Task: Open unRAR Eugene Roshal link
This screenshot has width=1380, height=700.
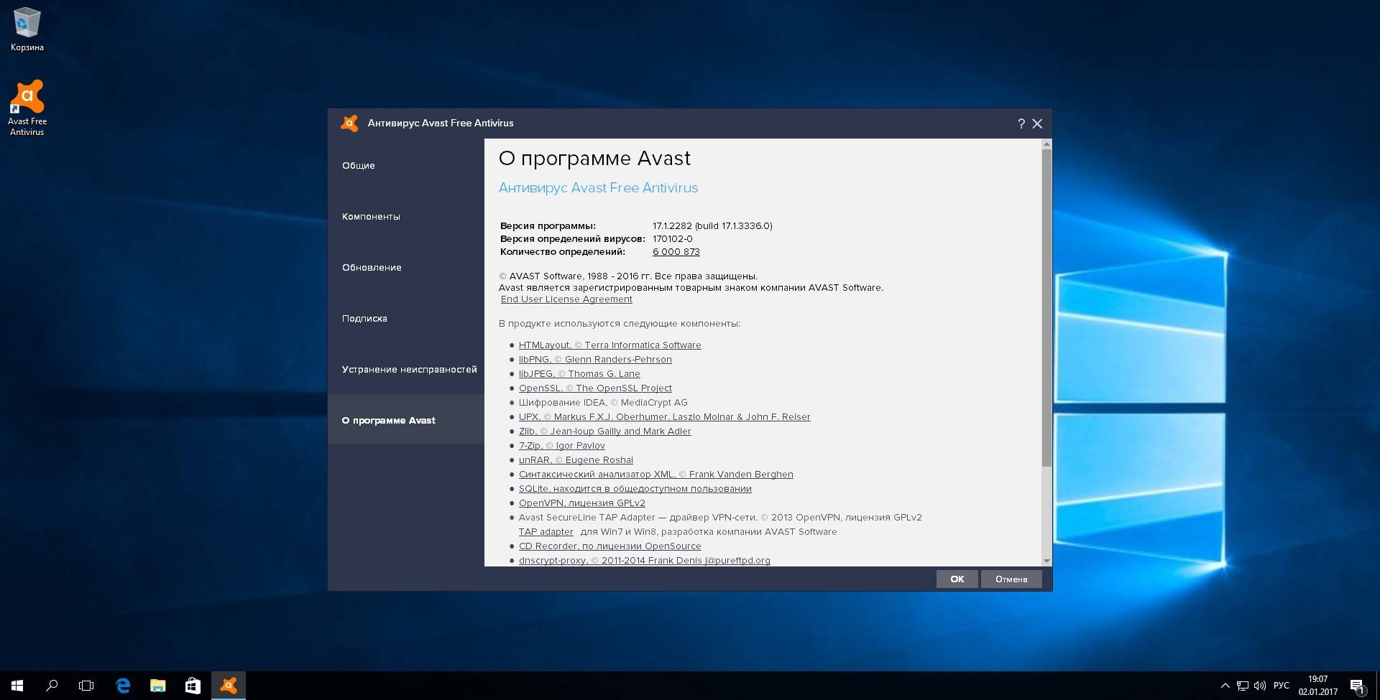Action: tap(576, 459)
